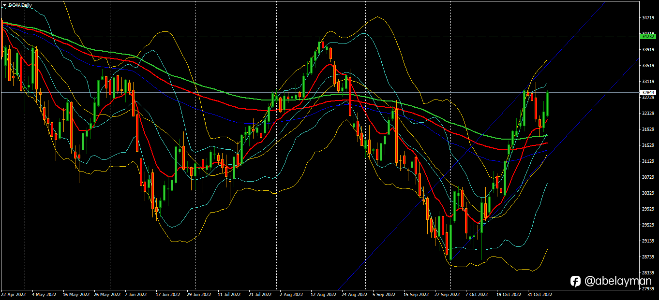
Task: Click the 31929 price axis value
Action: click(x=648, y=129)
